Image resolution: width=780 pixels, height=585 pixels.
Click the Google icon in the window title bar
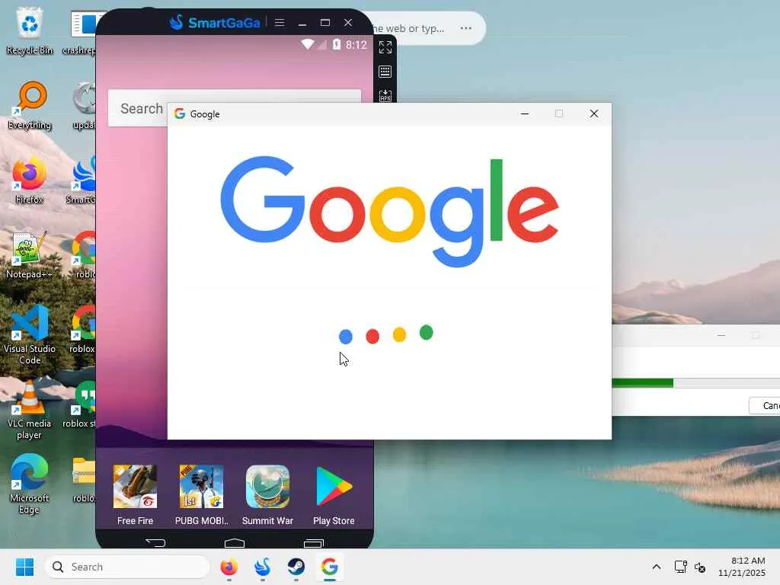(x=180, y=114)
